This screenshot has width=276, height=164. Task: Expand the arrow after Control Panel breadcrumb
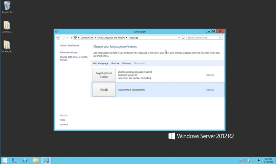coord(95,38)
